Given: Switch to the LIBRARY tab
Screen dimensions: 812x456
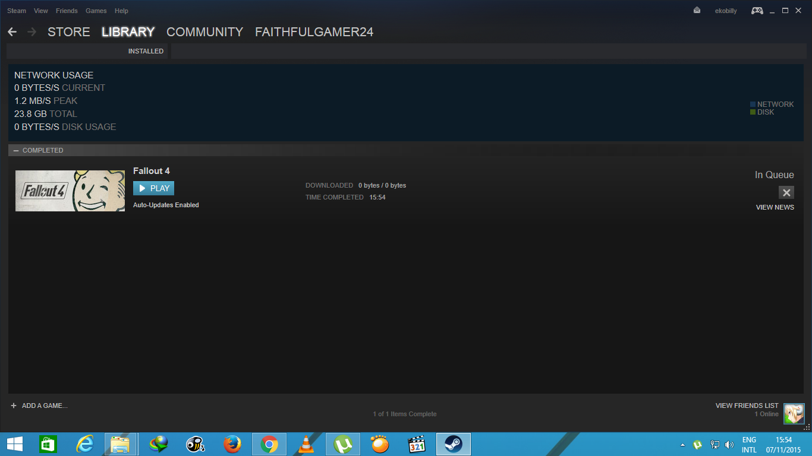Looking at the screenshot, I should [128, 32].
